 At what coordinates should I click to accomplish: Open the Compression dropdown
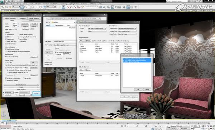coord(127,28)
